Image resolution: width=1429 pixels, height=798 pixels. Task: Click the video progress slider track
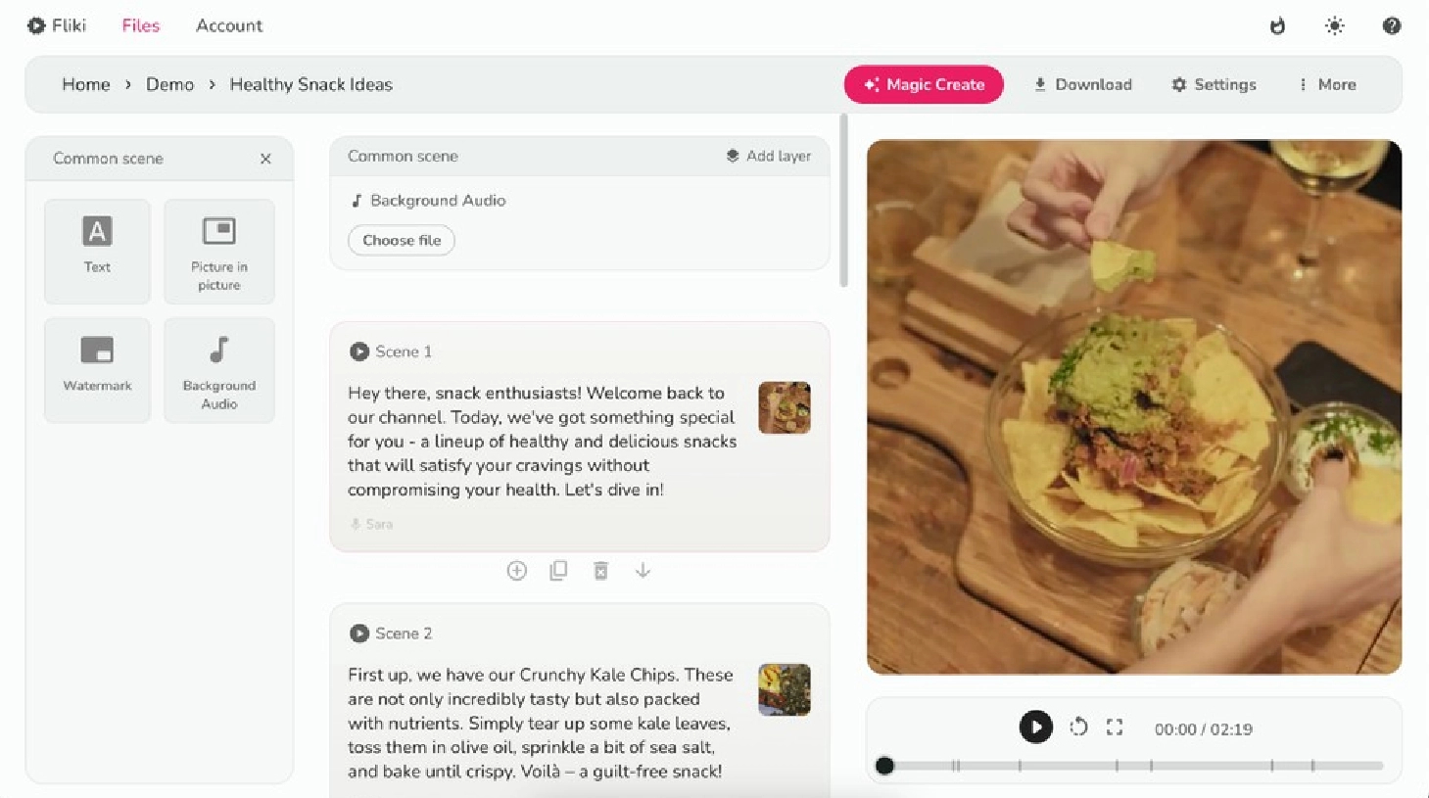pos(1133,766)
